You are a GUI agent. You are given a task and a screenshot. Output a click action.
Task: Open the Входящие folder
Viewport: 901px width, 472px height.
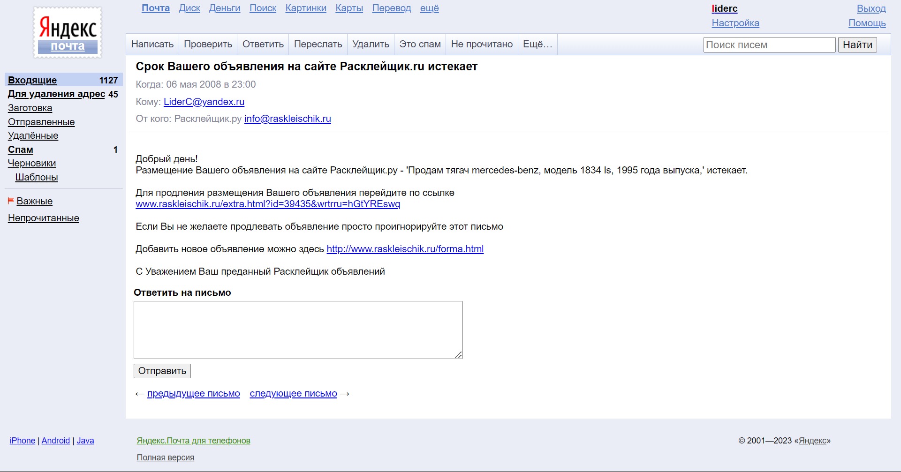[32, 80]
